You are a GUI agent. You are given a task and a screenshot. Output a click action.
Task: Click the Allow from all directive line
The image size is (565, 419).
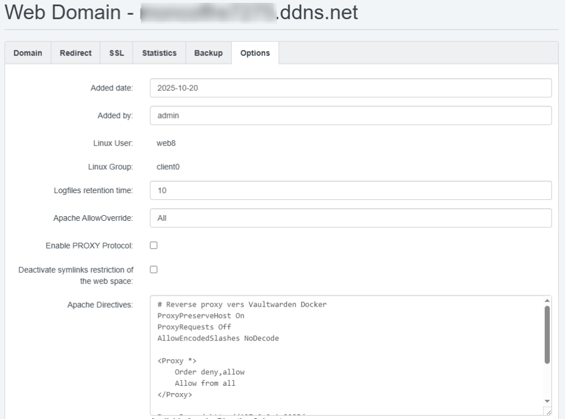[x=205, y=383]
